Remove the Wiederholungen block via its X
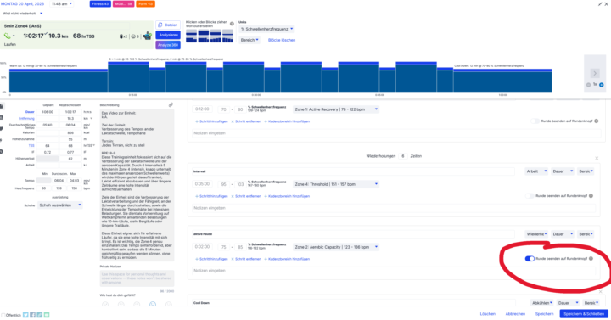 tap(597, 158)
